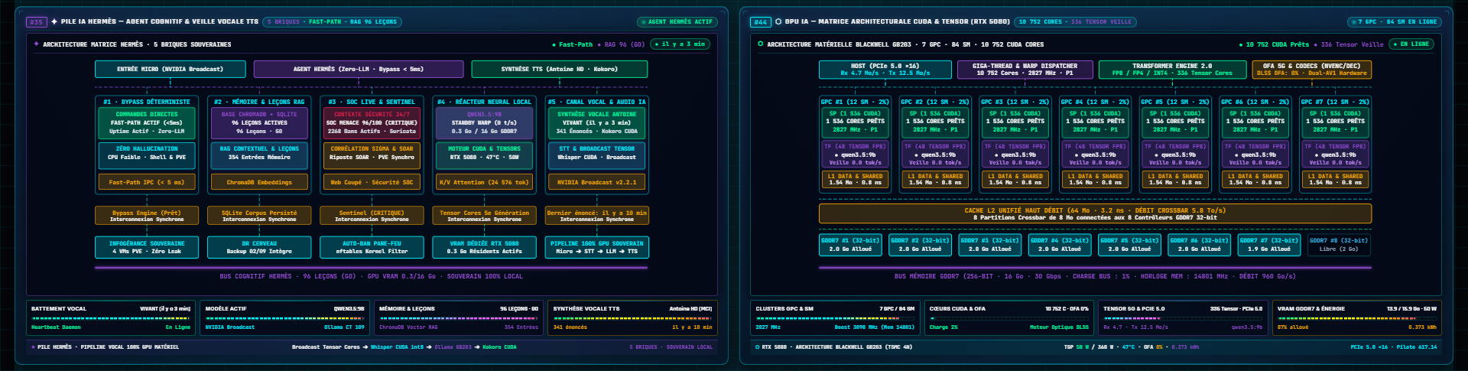The height and width of the screenshot is (371, 1468).
Task: Click 'Whisper CUDA int8' in pipeline footer
Action: coord(397,347)
